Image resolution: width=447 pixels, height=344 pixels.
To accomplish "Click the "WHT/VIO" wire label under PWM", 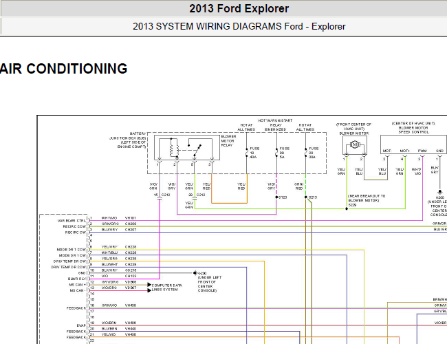I will tap(416, 171).
